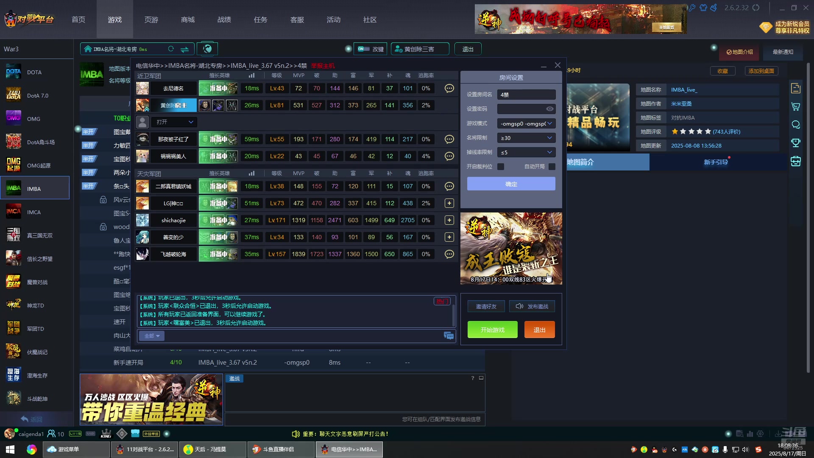The width and height of the screenshot is (814, 458).
Task: Open the 全部 chat channel dropdown
Action: pos(152,336)
